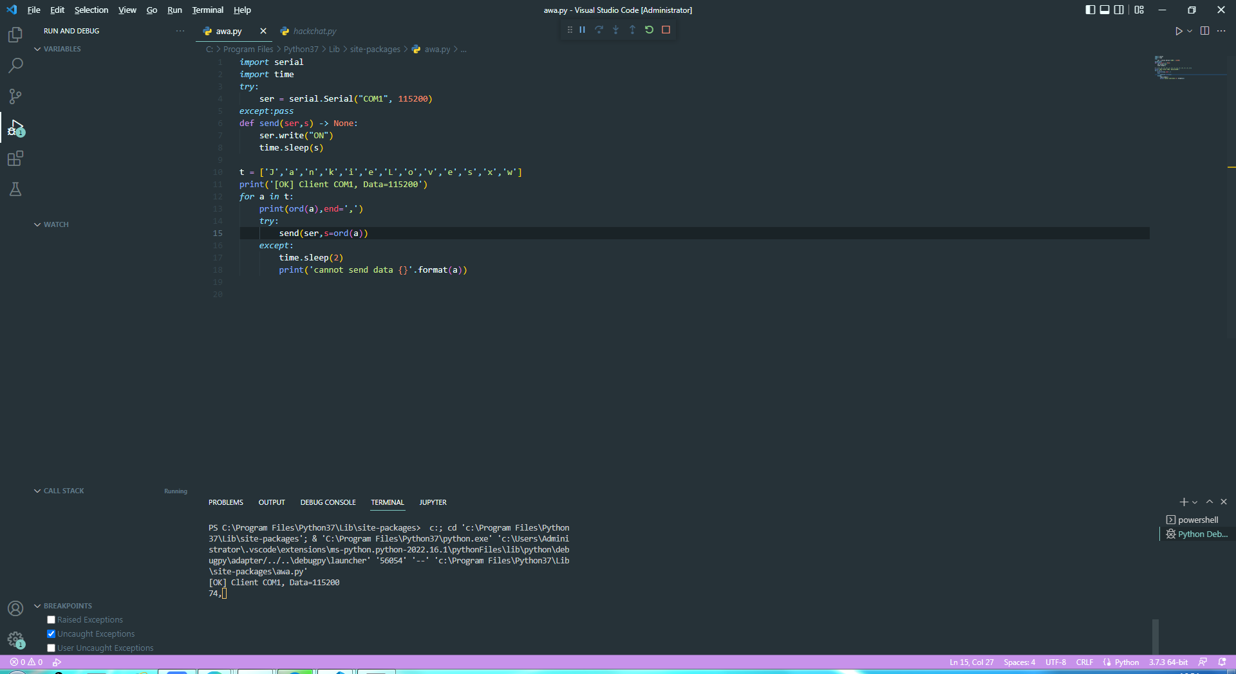This screenshot has width=1236, height=674.
Task: Close the awa.py tab
Action: (x=263, y=31)
